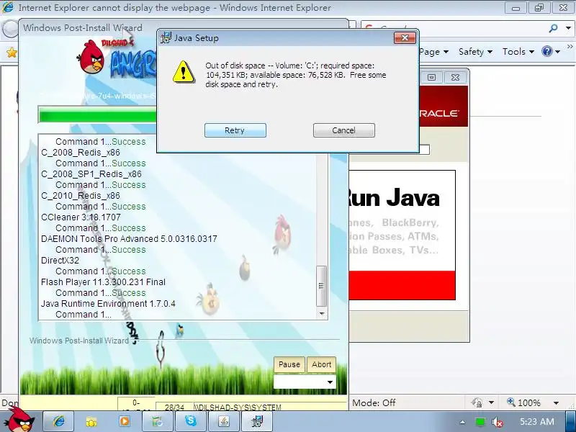576x432 pixels.
Task: Click the zoom magnifier in IE status bar
Action: pos(511,402)
